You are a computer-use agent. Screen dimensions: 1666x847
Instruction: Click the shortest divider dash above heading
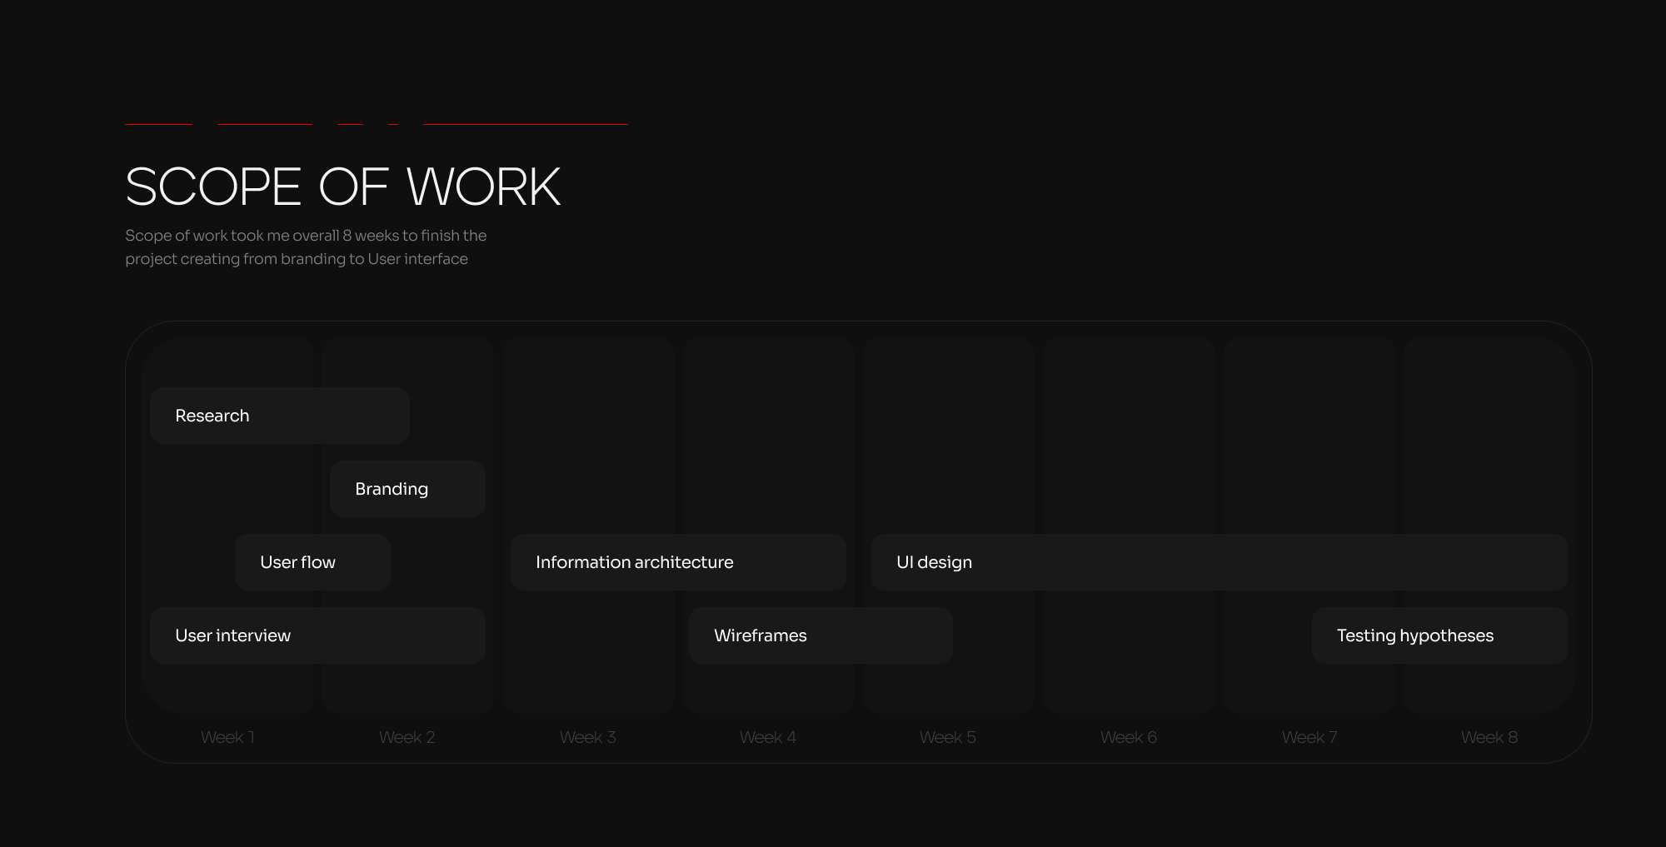coord(393,124)
